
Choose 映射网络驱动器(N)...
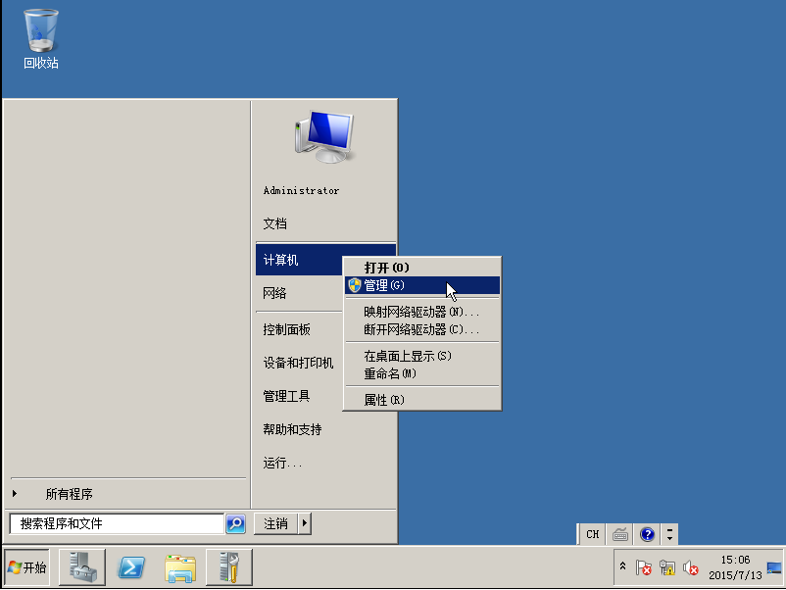(422, 312)
